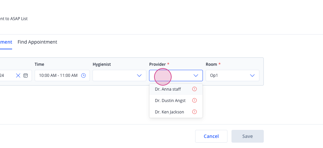This screenshot has height=148, width=323.
Task: Click the Provider label text
Action: (157, 64)
